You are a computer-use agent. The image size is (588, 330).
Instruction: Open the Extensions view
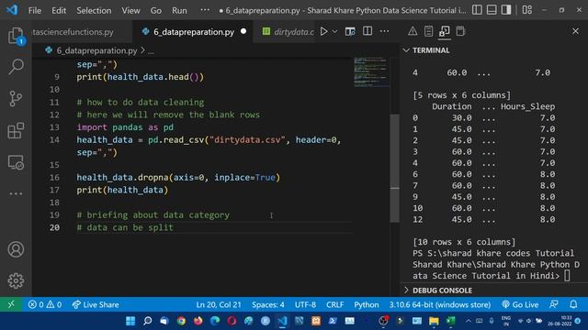tap(16, 130)
